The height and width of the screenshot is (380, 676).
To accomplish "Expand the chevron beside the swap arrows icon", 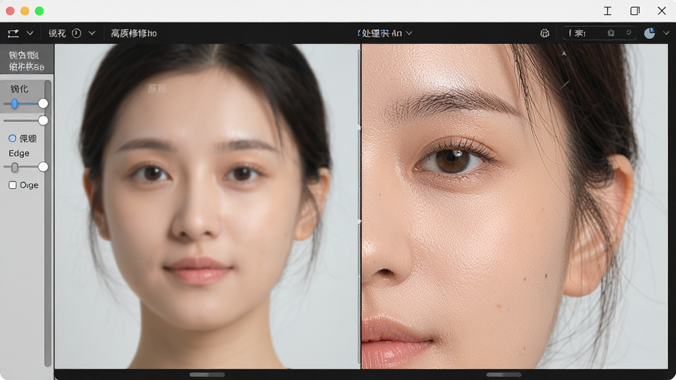I will [30, 33].
